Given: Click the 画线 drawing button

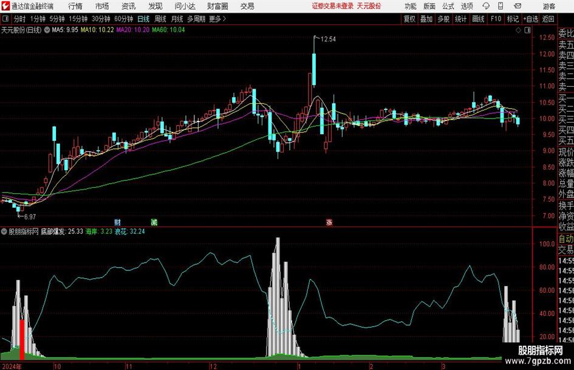Looking at the screenshot, I should pos(478,19).
